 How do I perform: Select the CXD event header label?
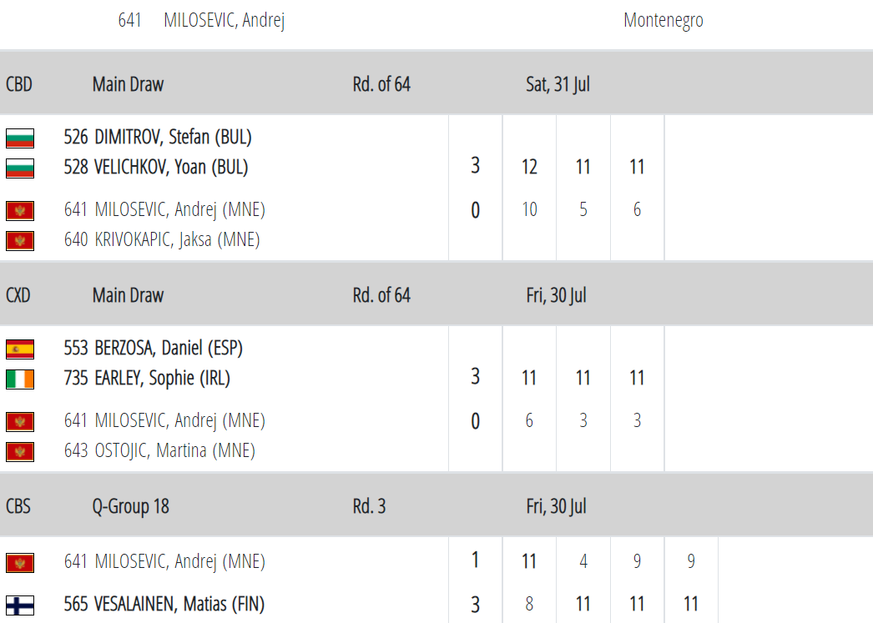(x=18, y=295)
